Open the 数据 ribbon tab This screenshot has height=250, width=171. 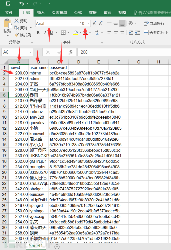point(93,13)
